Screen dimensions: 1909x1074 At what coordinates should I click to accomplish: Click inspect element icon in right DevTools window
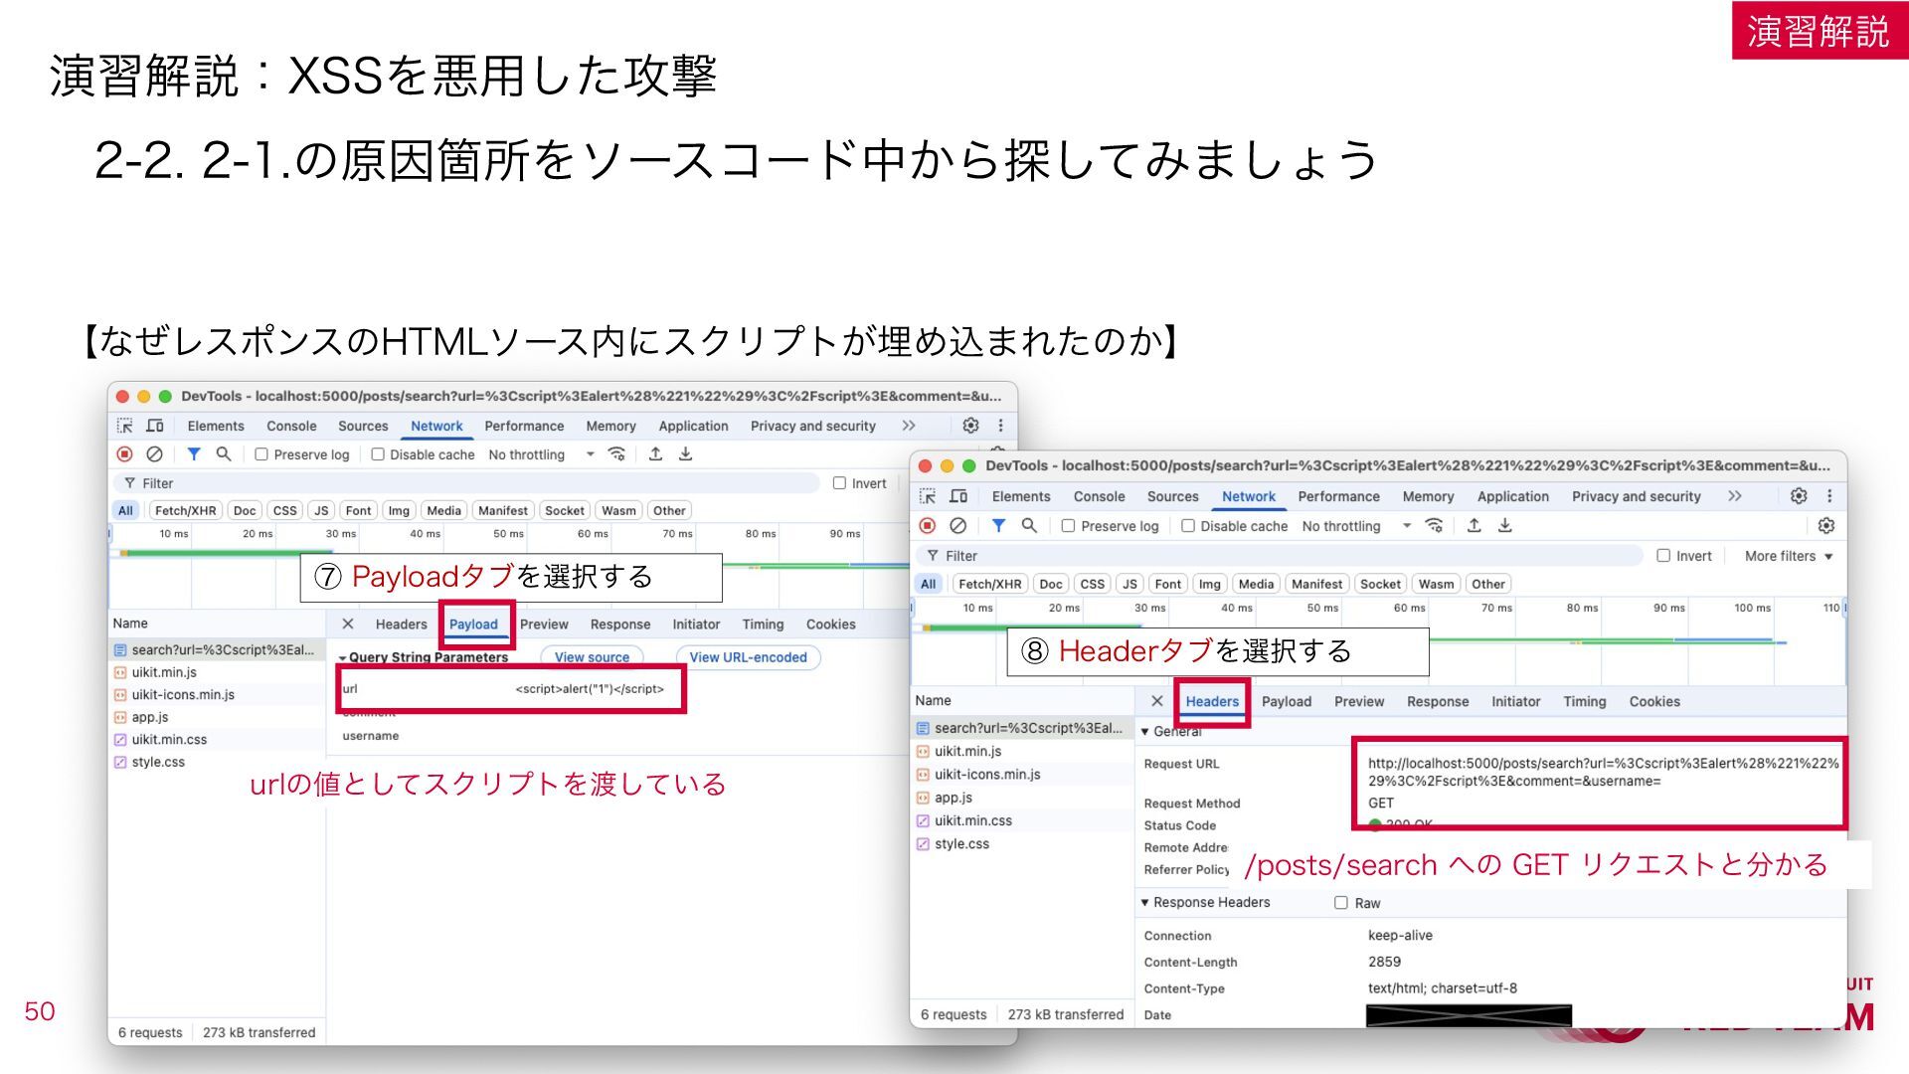(928, 496)
